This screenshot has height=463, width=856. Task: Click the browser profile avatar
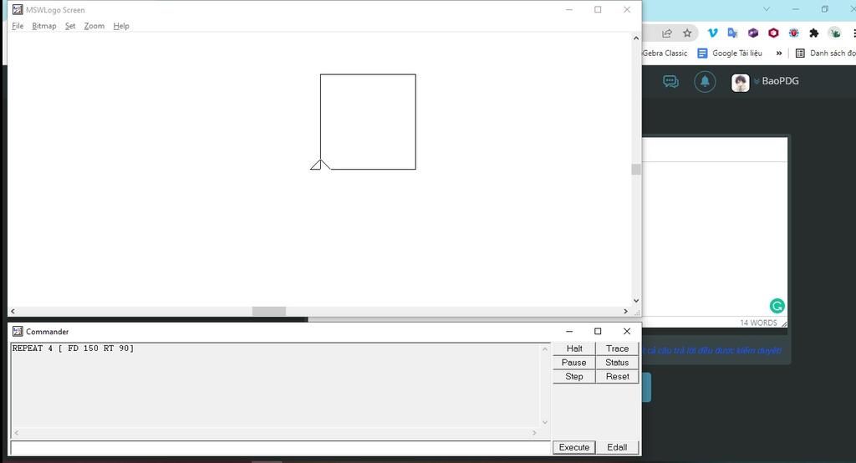click(835, 33)
